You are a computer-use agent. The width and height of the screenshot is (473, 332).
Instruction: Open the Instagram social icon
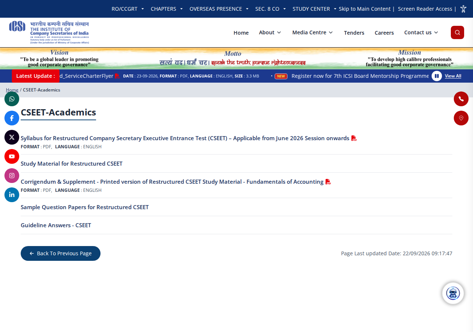(x=12, y=176)
